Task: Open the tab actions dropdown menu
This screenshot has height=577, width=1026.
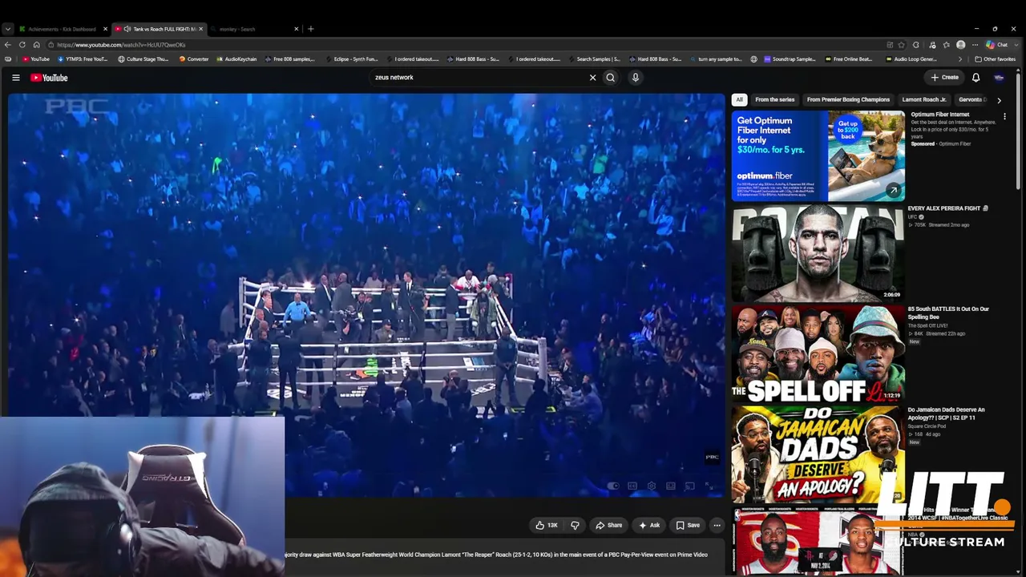Action: click(x=7, y=29)
